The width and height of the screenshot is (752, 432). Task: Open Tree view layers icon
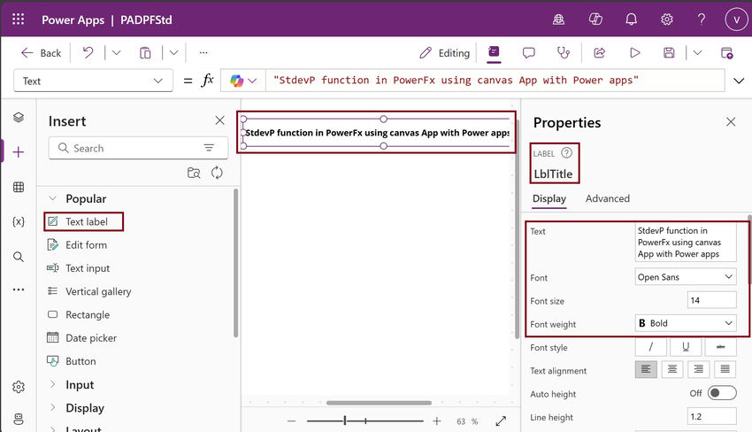click(x=19, y=118)
